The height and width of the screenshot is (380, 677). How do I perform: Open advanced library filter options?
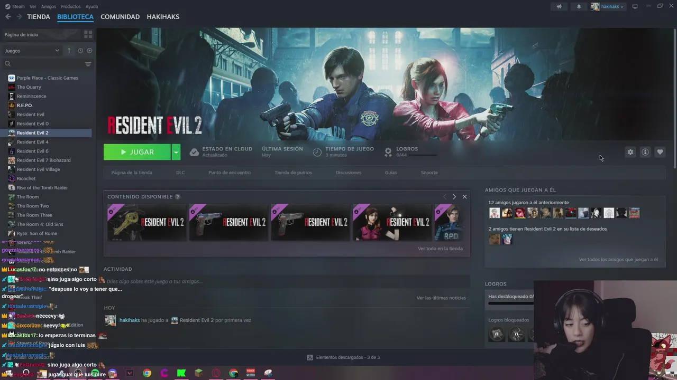tap(88, 64)
